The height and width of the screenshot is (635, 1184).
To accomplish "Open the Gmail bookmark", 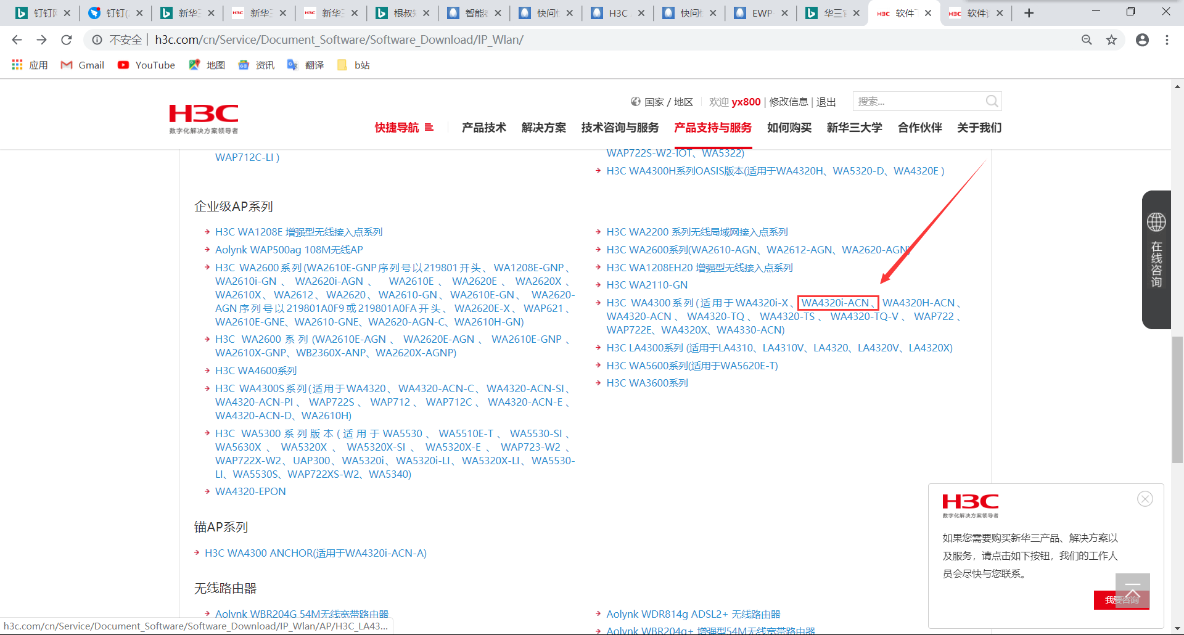I will [83, 65].
